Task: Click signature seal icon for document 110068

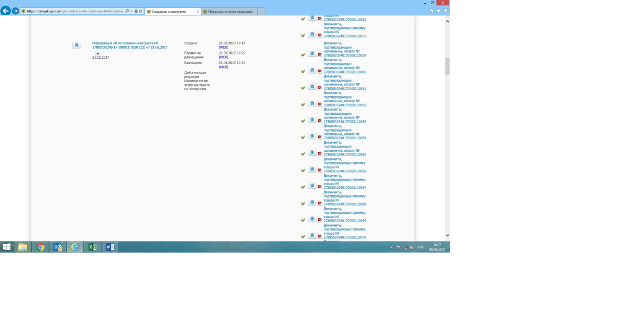Action: [x=312, y=203]
